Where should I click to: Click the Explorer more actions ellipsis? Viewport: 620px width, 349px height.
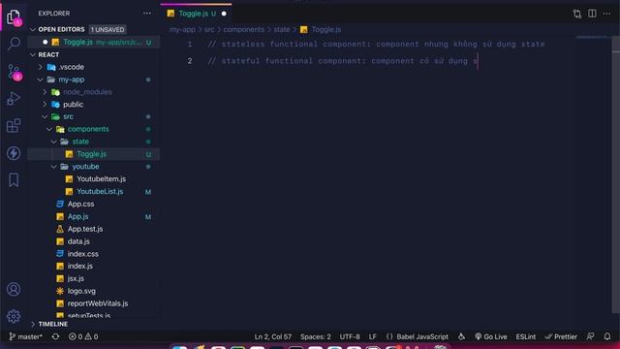147,13
